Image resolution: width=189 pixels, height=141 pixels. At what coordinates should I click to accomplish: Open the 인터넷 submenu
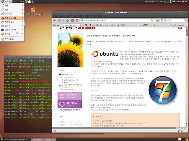tap(12, 34)
